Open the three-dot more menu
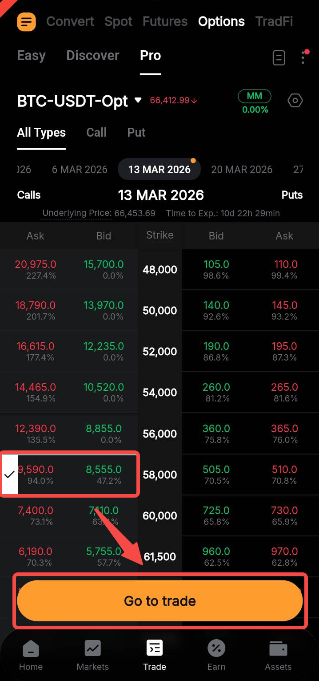Image resolution: width=319 pixels, height=681 pixels. (x=303, y=57)
